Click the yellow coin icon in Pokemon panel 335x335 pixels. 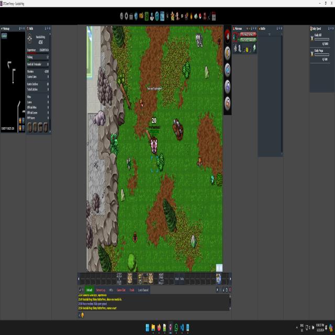click(x=247, y=50)
